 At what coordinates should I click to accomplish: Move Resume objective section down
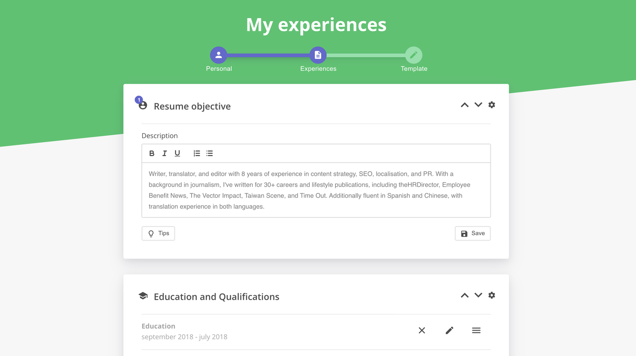(478, 105)
